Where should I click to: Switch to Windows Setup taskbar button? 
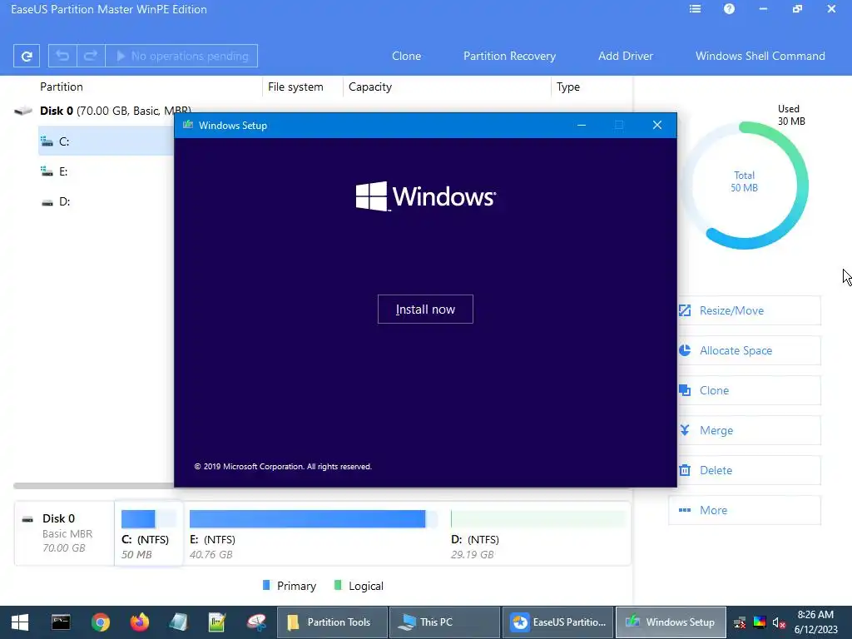tap(671, 622)
